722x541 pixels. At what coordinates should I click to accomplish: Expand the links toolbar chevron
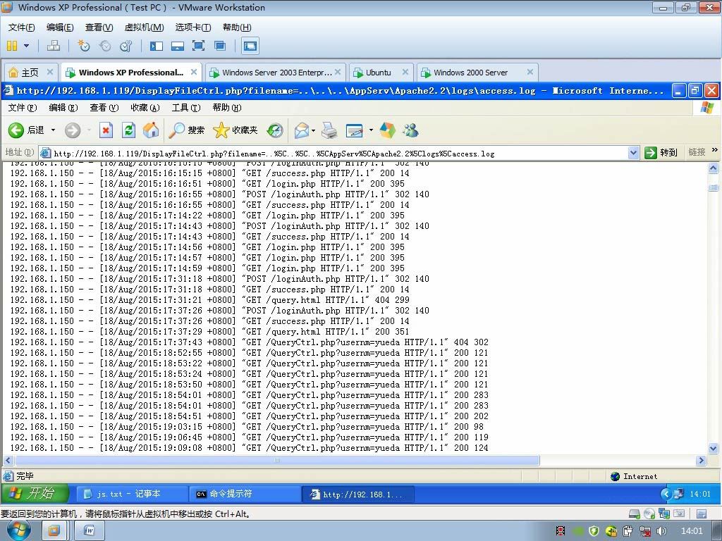pyautogui.click(x=715, y=150)
